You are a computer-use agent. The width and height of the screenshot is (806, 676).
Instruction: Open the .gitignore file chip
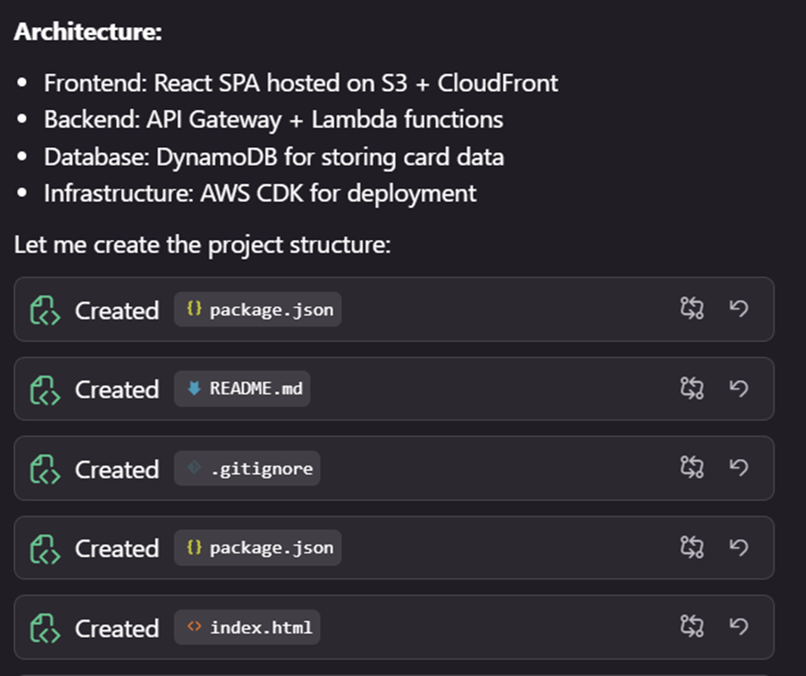pos(247,469)
